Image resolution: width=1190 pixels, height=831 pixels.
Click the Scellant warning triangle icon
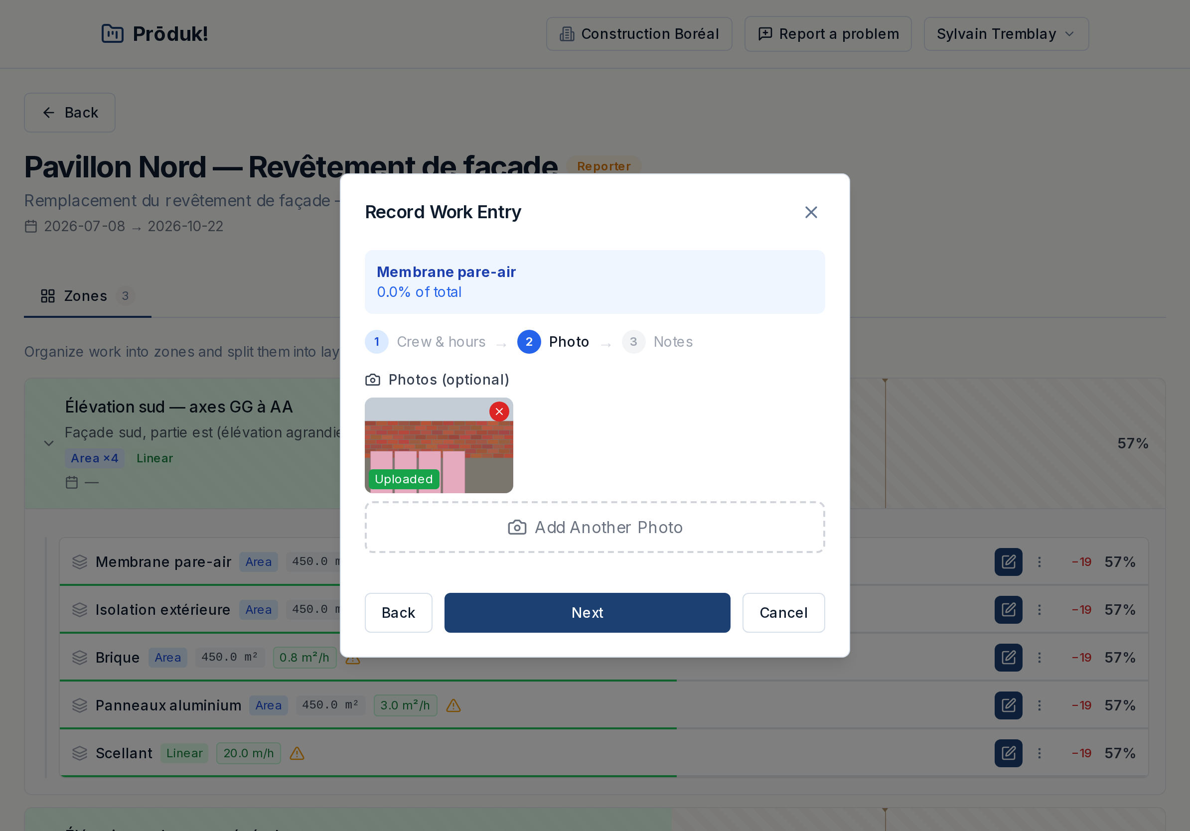297,753
